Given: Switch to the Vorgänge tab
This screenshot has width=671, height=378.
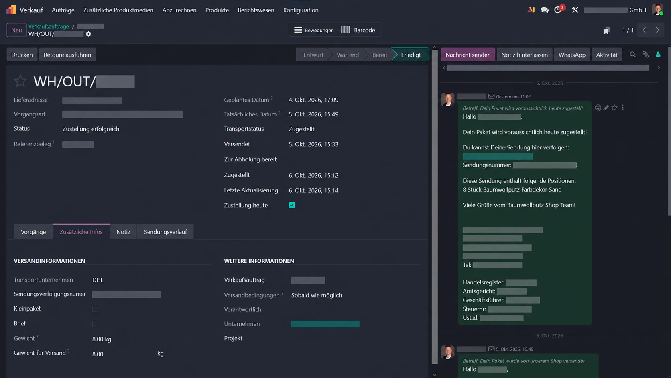Looking at the screenshot, I should (33, 232).
